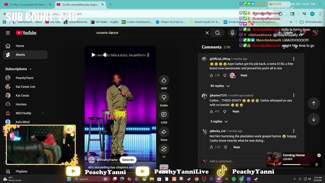Like the @Official_DKing comment
The width and height of the screenshot is (325, 183).
tap(212, 75)
